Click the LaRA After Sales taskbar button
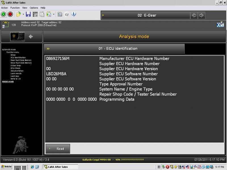The image size is (227, 170). (60, 167)
